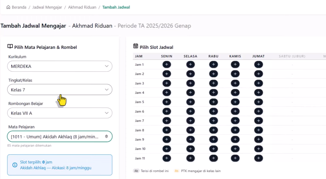Add a slot for Jam 1 on Senin
The image size is (326, 179).
[x=167, y=64]
